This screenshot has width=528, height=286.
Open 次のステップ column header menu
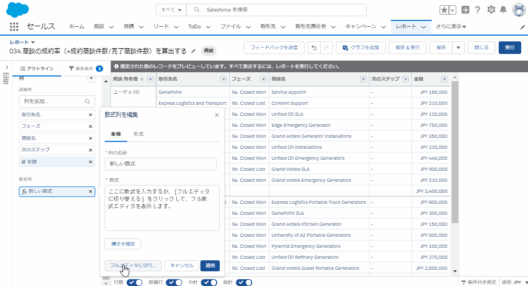click(x=406, y=79)
